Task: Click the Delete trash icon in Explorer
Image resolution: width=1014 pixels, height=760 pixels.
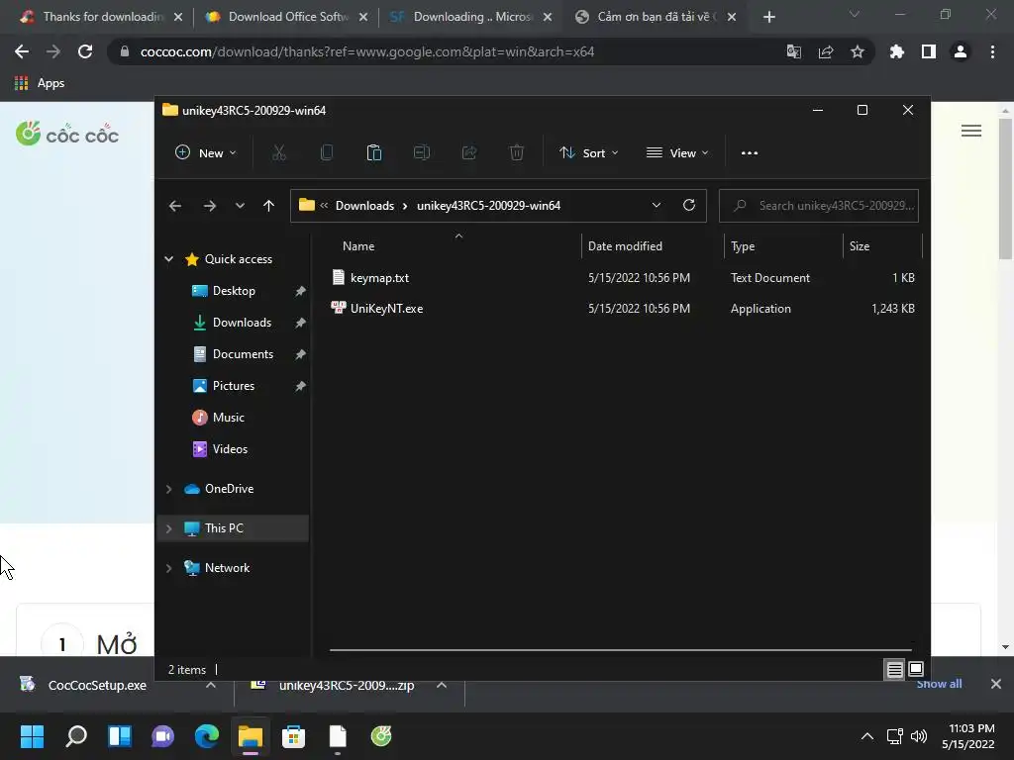Action: [x=517, y=153]
